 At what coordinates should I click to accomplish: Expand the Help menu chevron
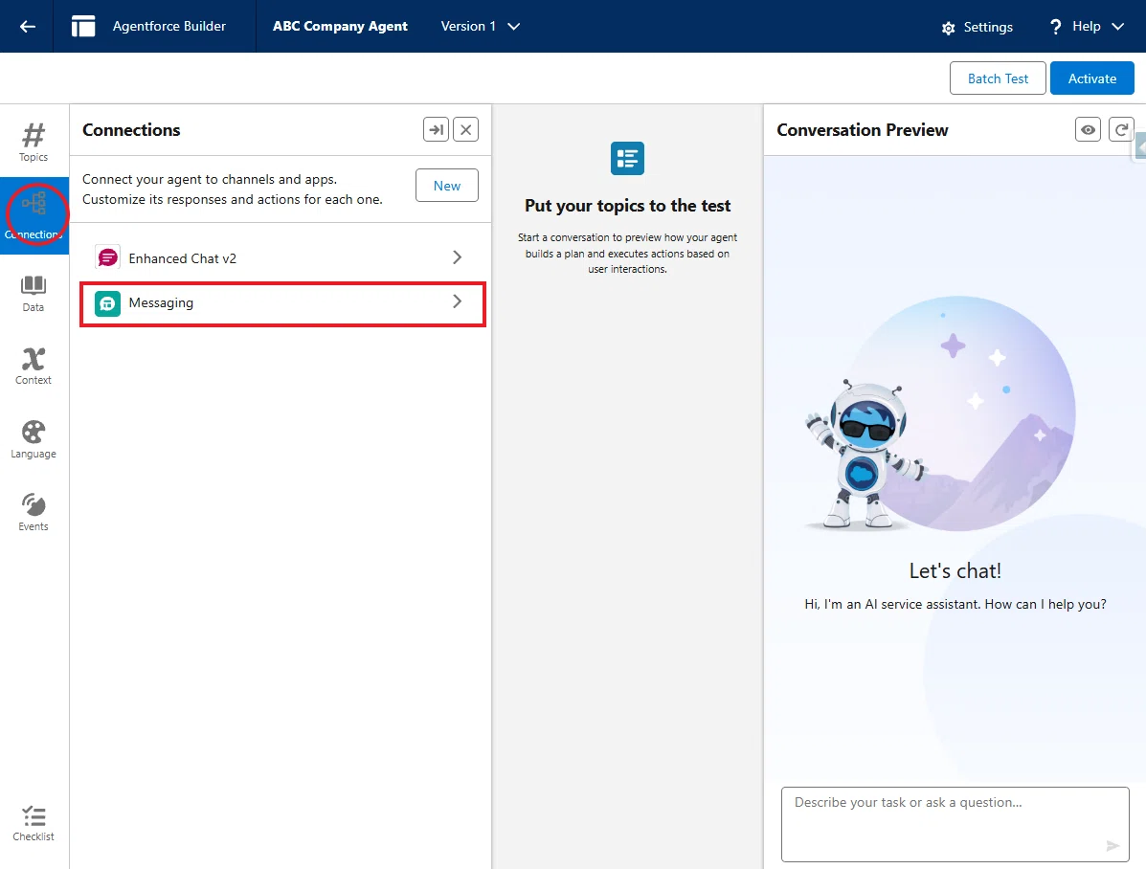coord(1117,26)
